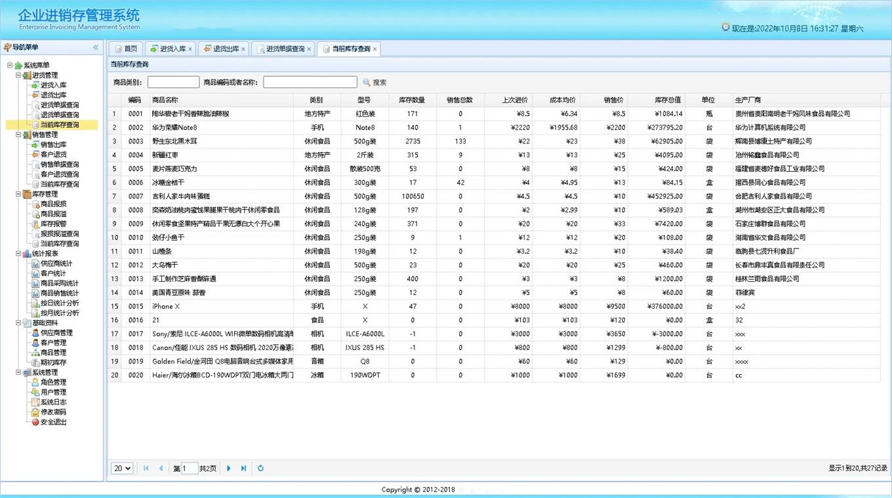Select the 野生东北黑木耳 row
Viewport: 892px width, 498px height.
click(x=495, y=142)
